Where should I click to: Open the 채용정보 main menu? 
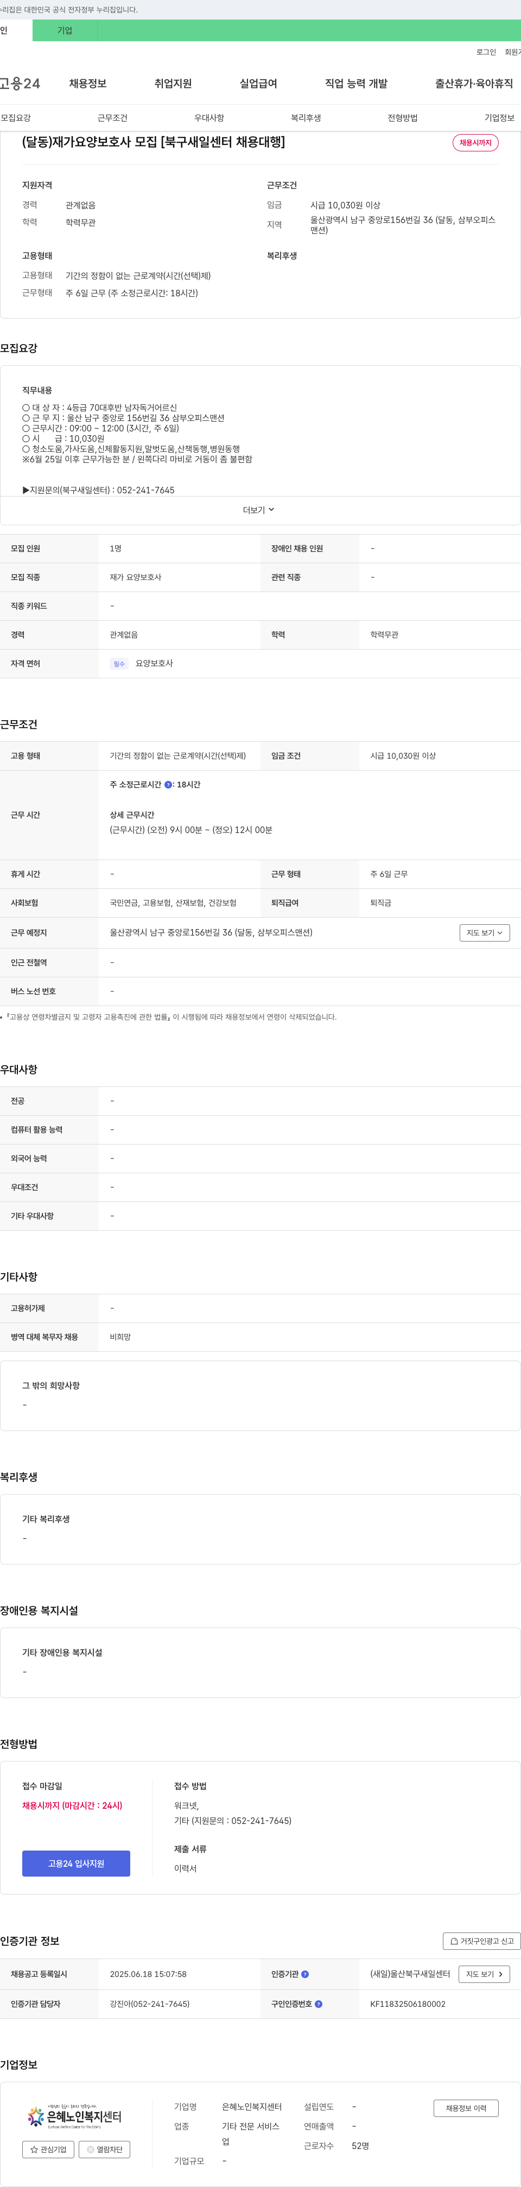tap(87, 83)
